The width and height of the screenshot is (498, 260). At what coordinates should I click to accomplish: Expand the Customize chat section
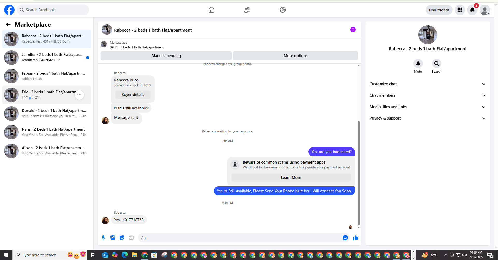(428, 84)
